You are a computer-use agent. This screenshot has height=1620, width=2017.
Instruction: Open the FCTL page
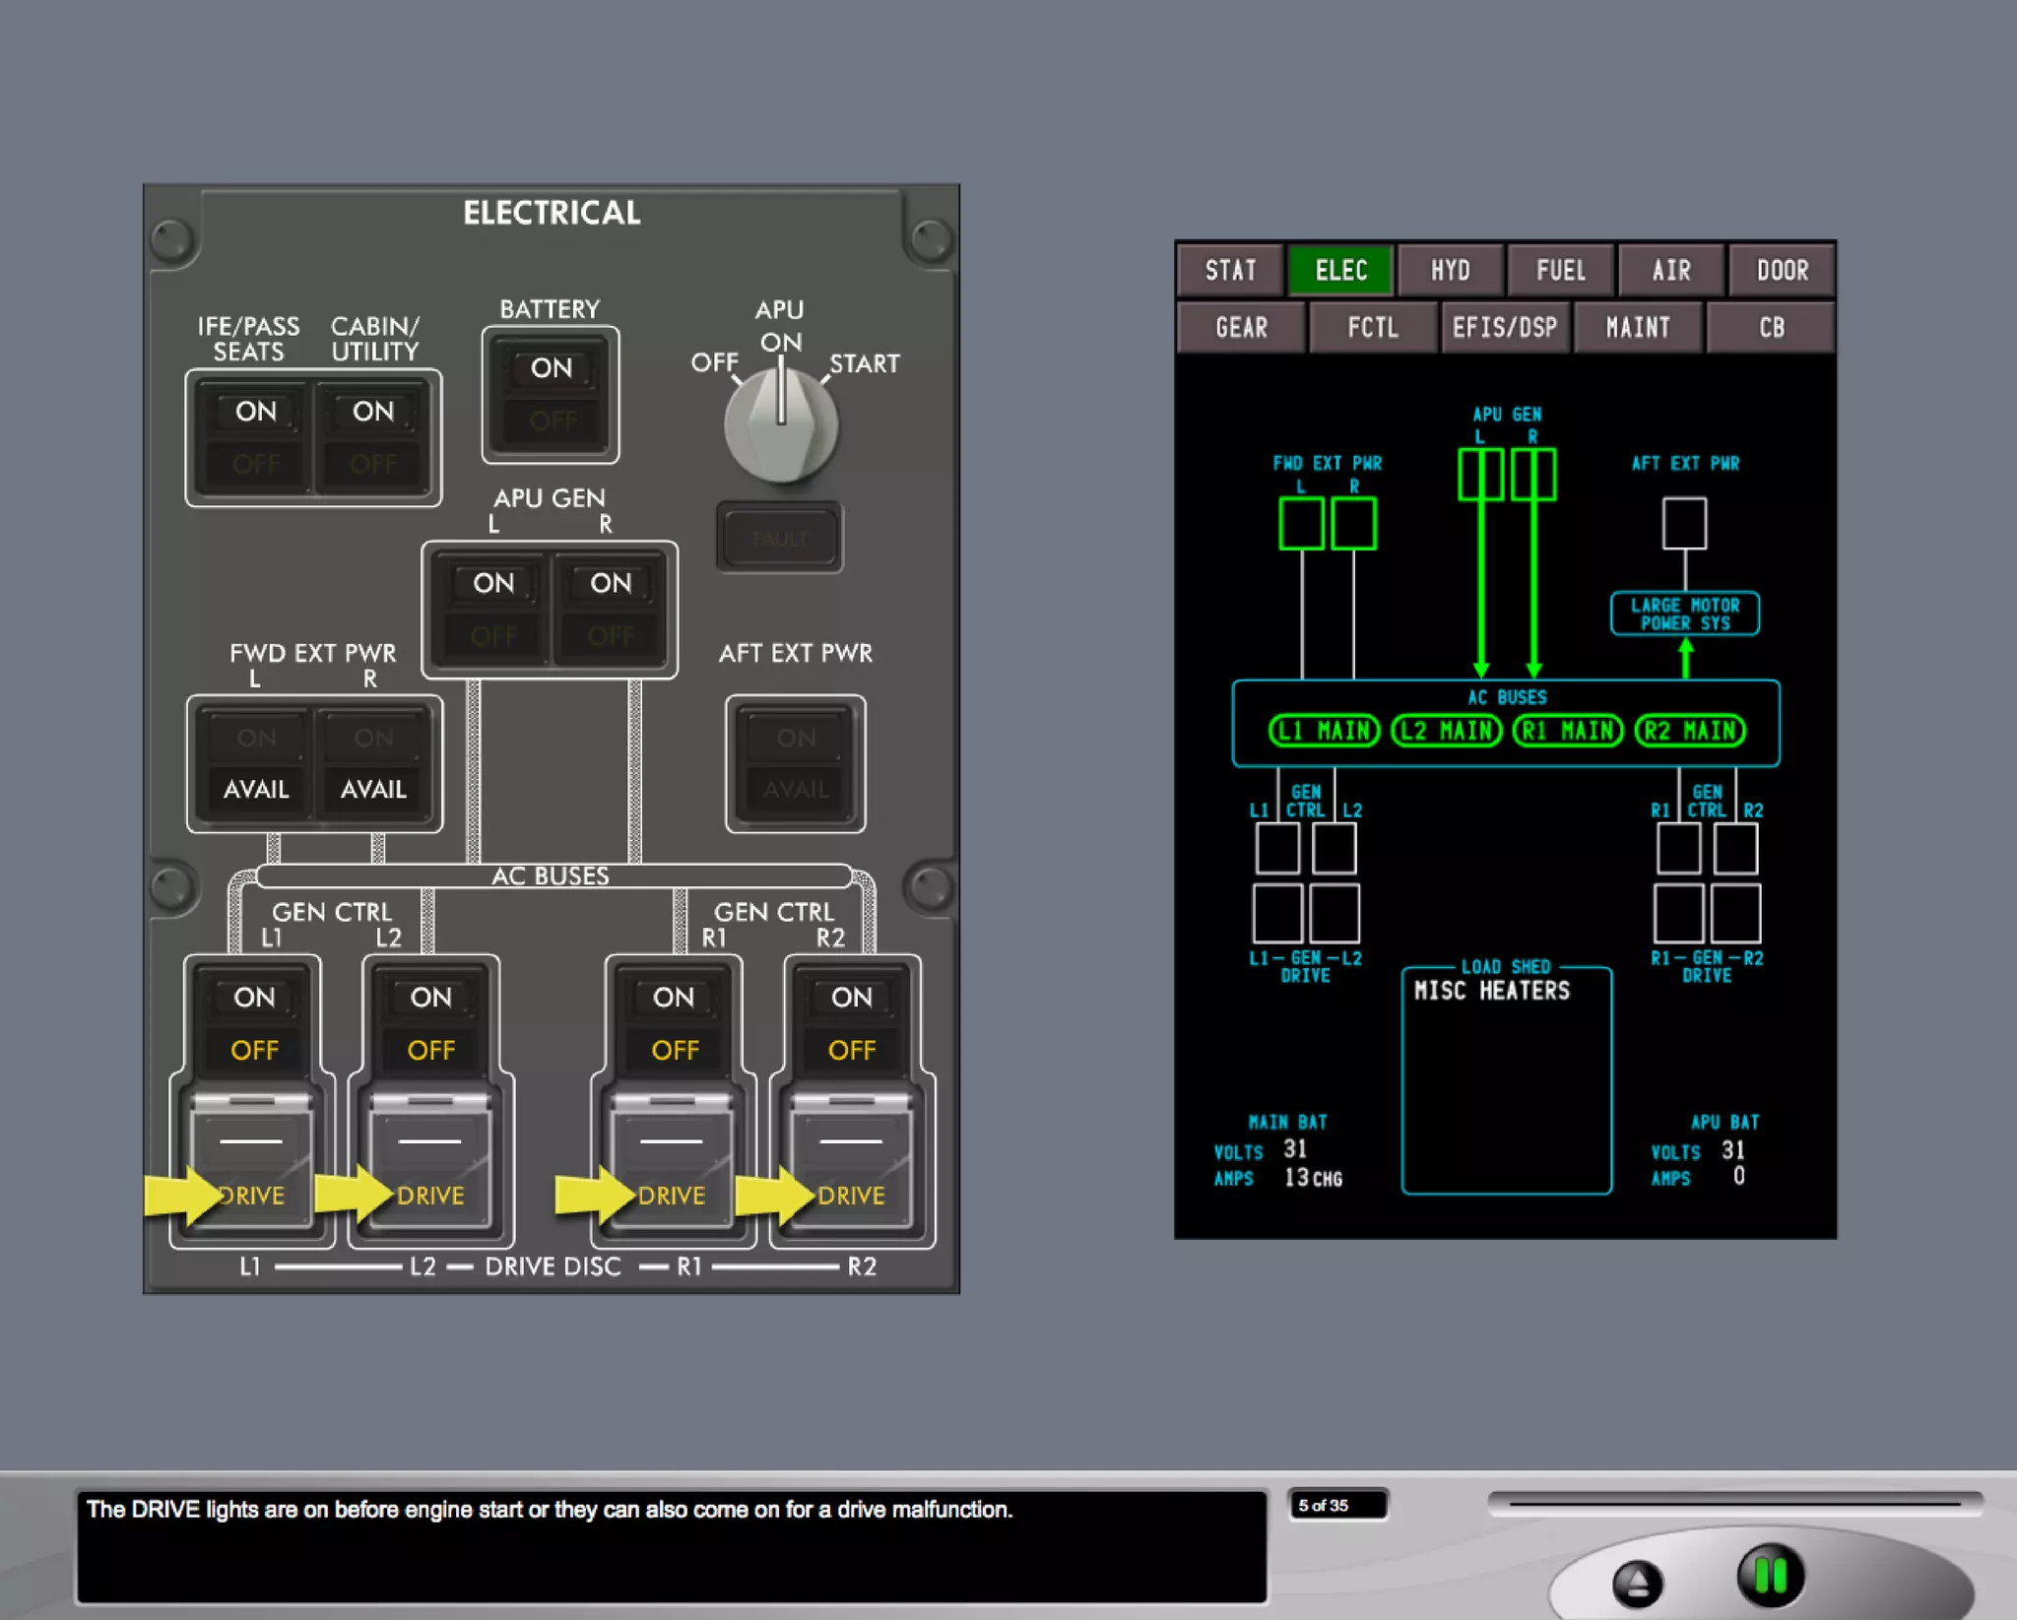click(1373, 327)
